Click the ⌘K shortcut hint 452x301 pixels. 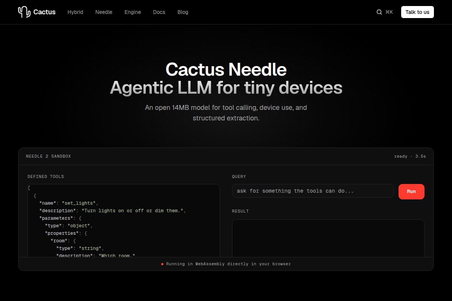tap(389, 12)
